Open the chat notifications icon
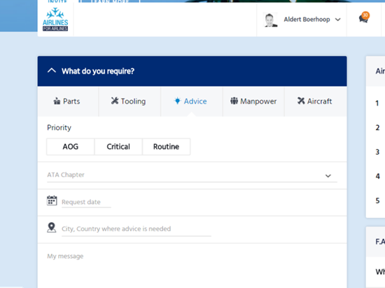Viewport: 385px width, 288px height. point(363,17)
